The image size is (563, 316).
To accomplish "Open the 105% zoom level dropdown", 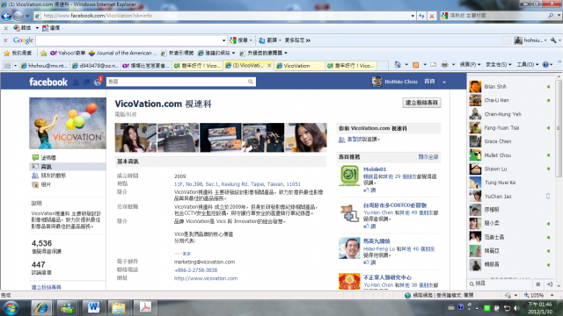I will [x=552, y=296].
